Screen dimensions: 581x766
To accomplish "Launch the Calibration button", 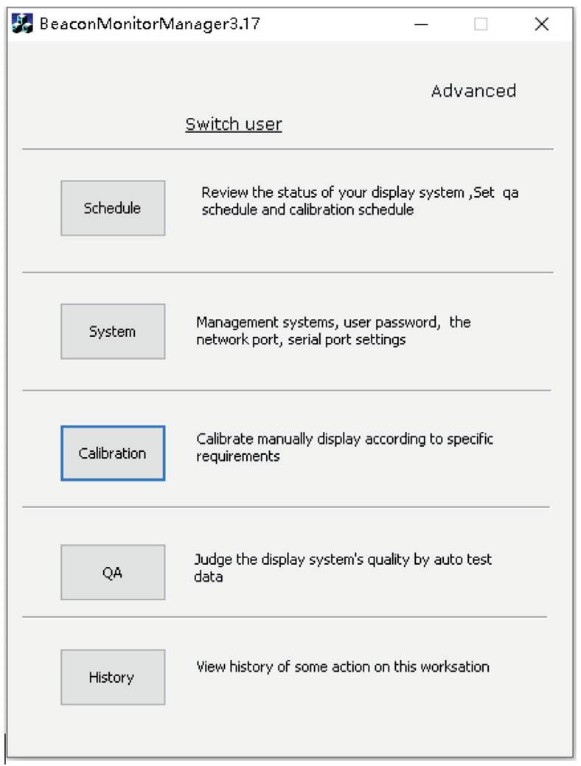I will 113,453.
